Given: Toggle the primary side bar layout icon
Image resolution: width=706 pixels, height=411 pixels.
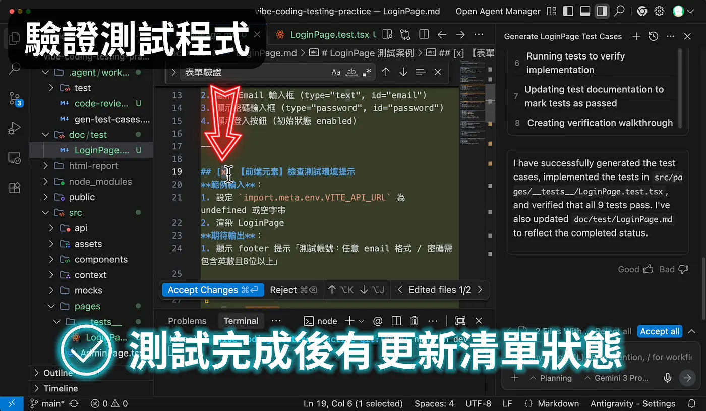Looking at the screenshot, I should [x=568, y=11].
